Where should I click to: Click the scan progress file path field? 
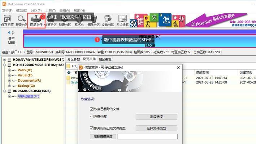point(147,136)
